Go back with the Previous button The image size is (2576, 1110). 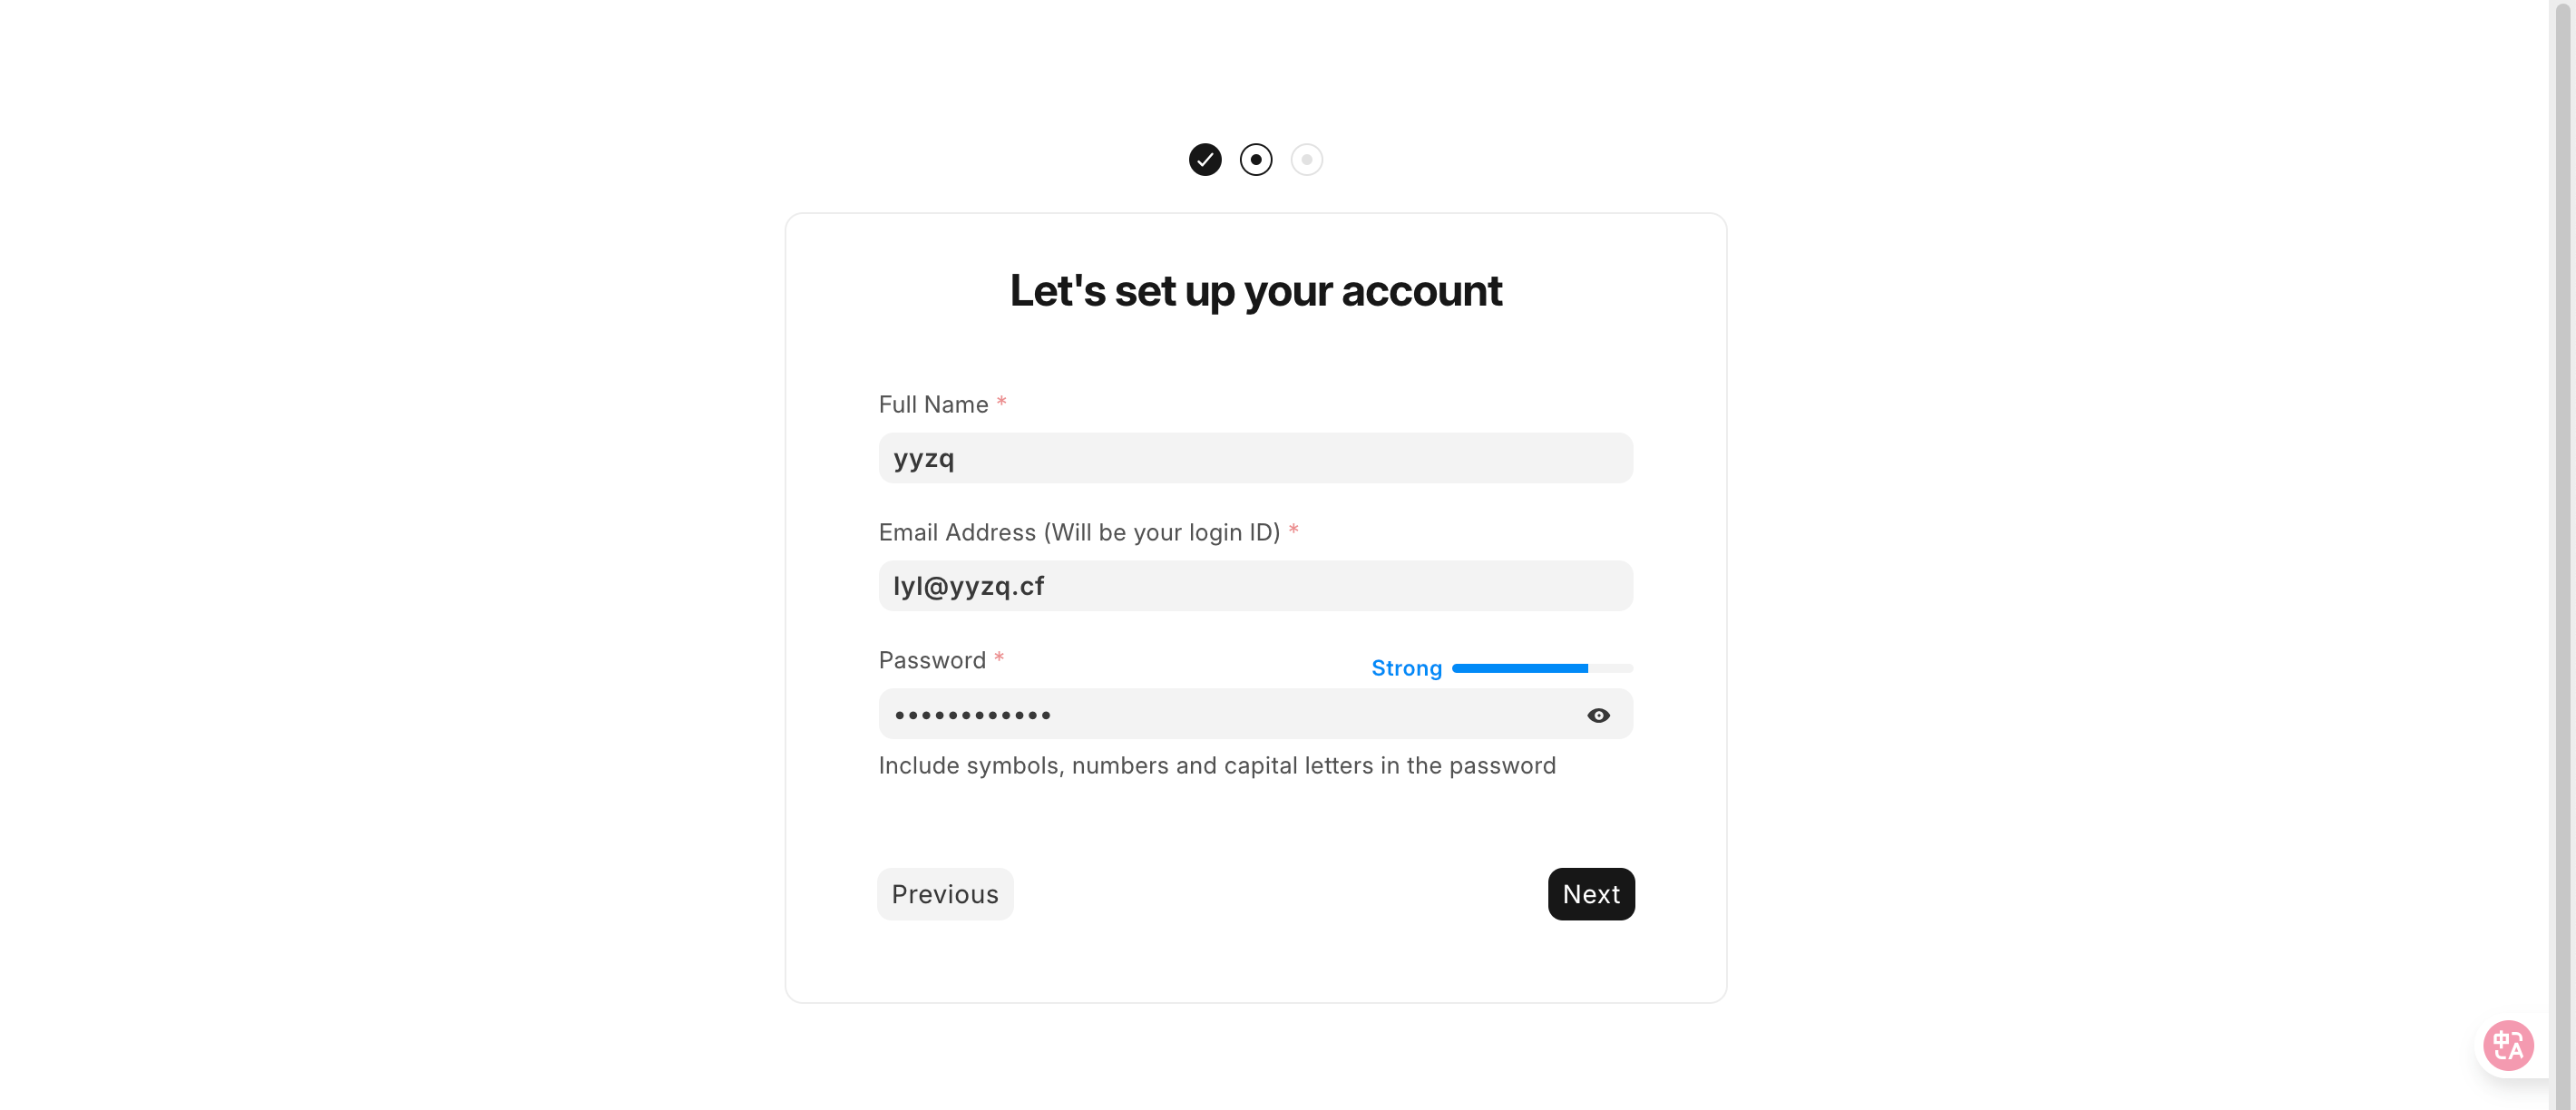(x=945, y=894)
